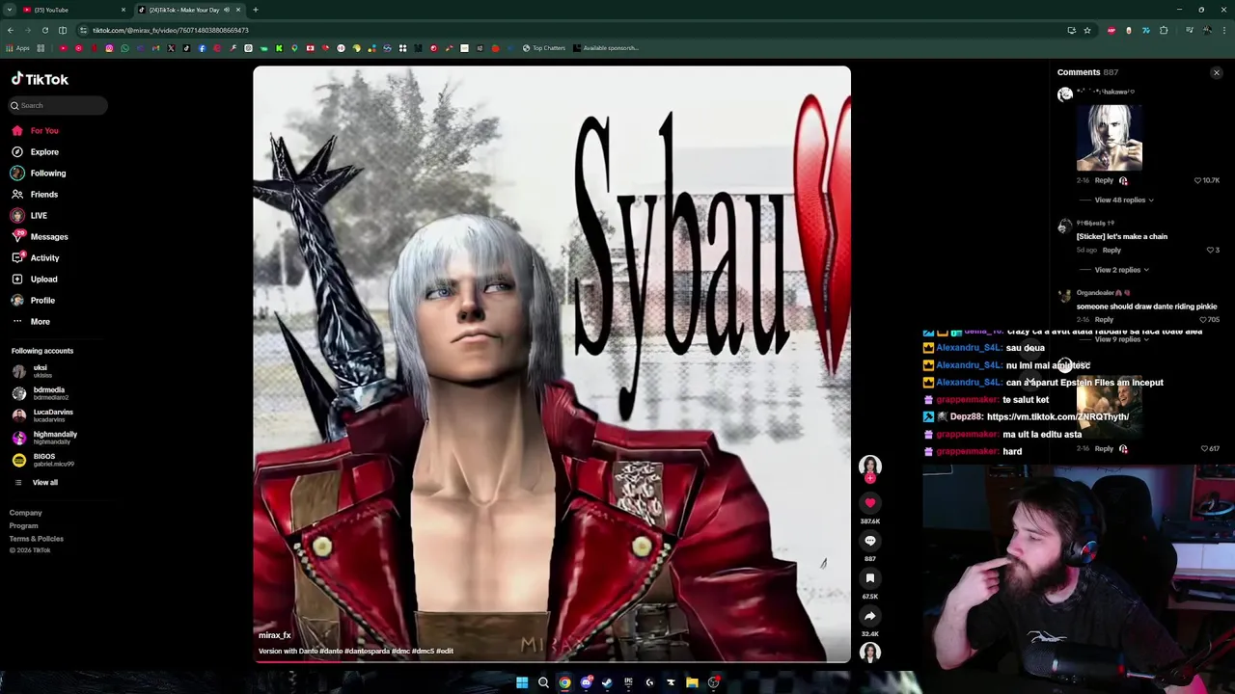
Task: Reload the current page
Action: tap(45, 31)
